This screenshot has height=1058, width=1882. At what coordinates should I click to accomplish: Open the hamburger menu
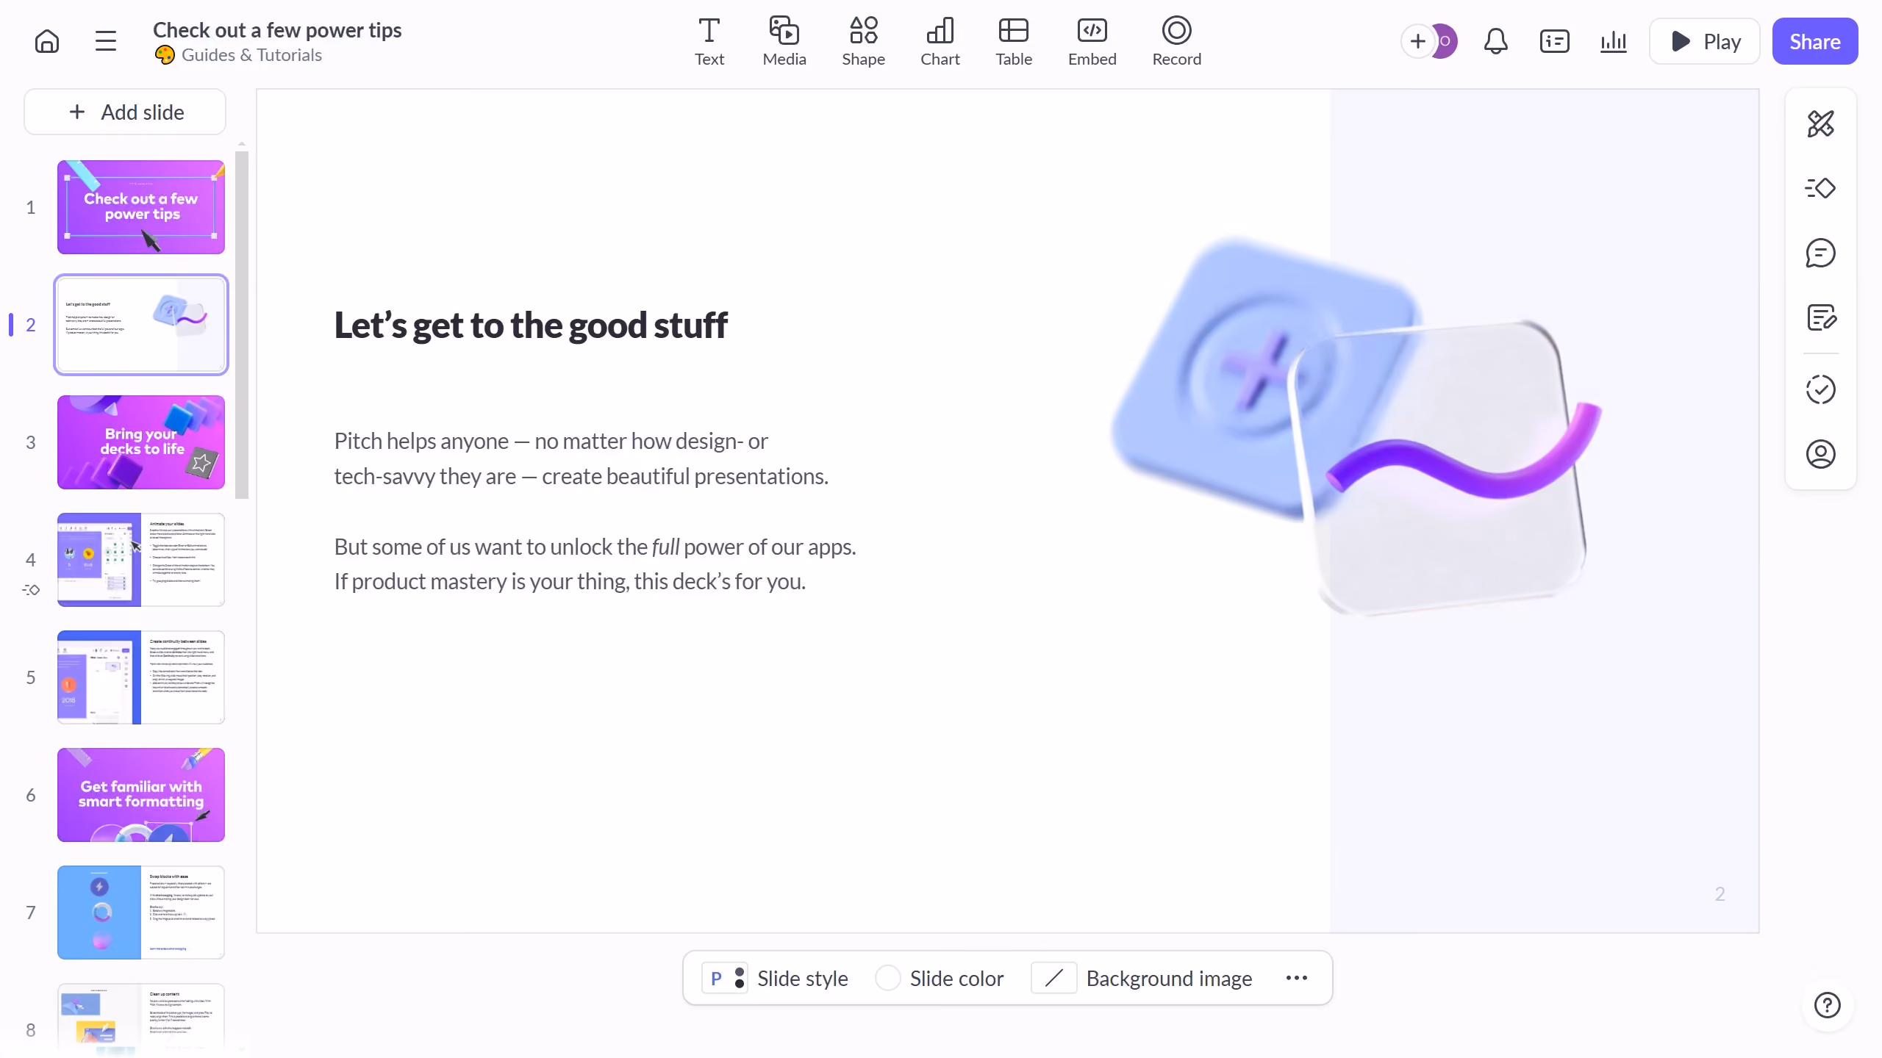(x=106, y=41)
